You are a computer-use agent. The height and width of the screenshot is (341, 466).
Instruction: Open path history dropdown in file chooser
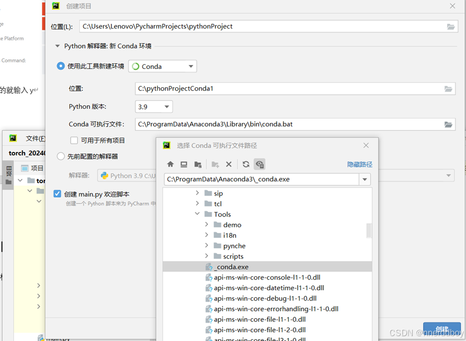pyautogui.click(x=365, y=179)
